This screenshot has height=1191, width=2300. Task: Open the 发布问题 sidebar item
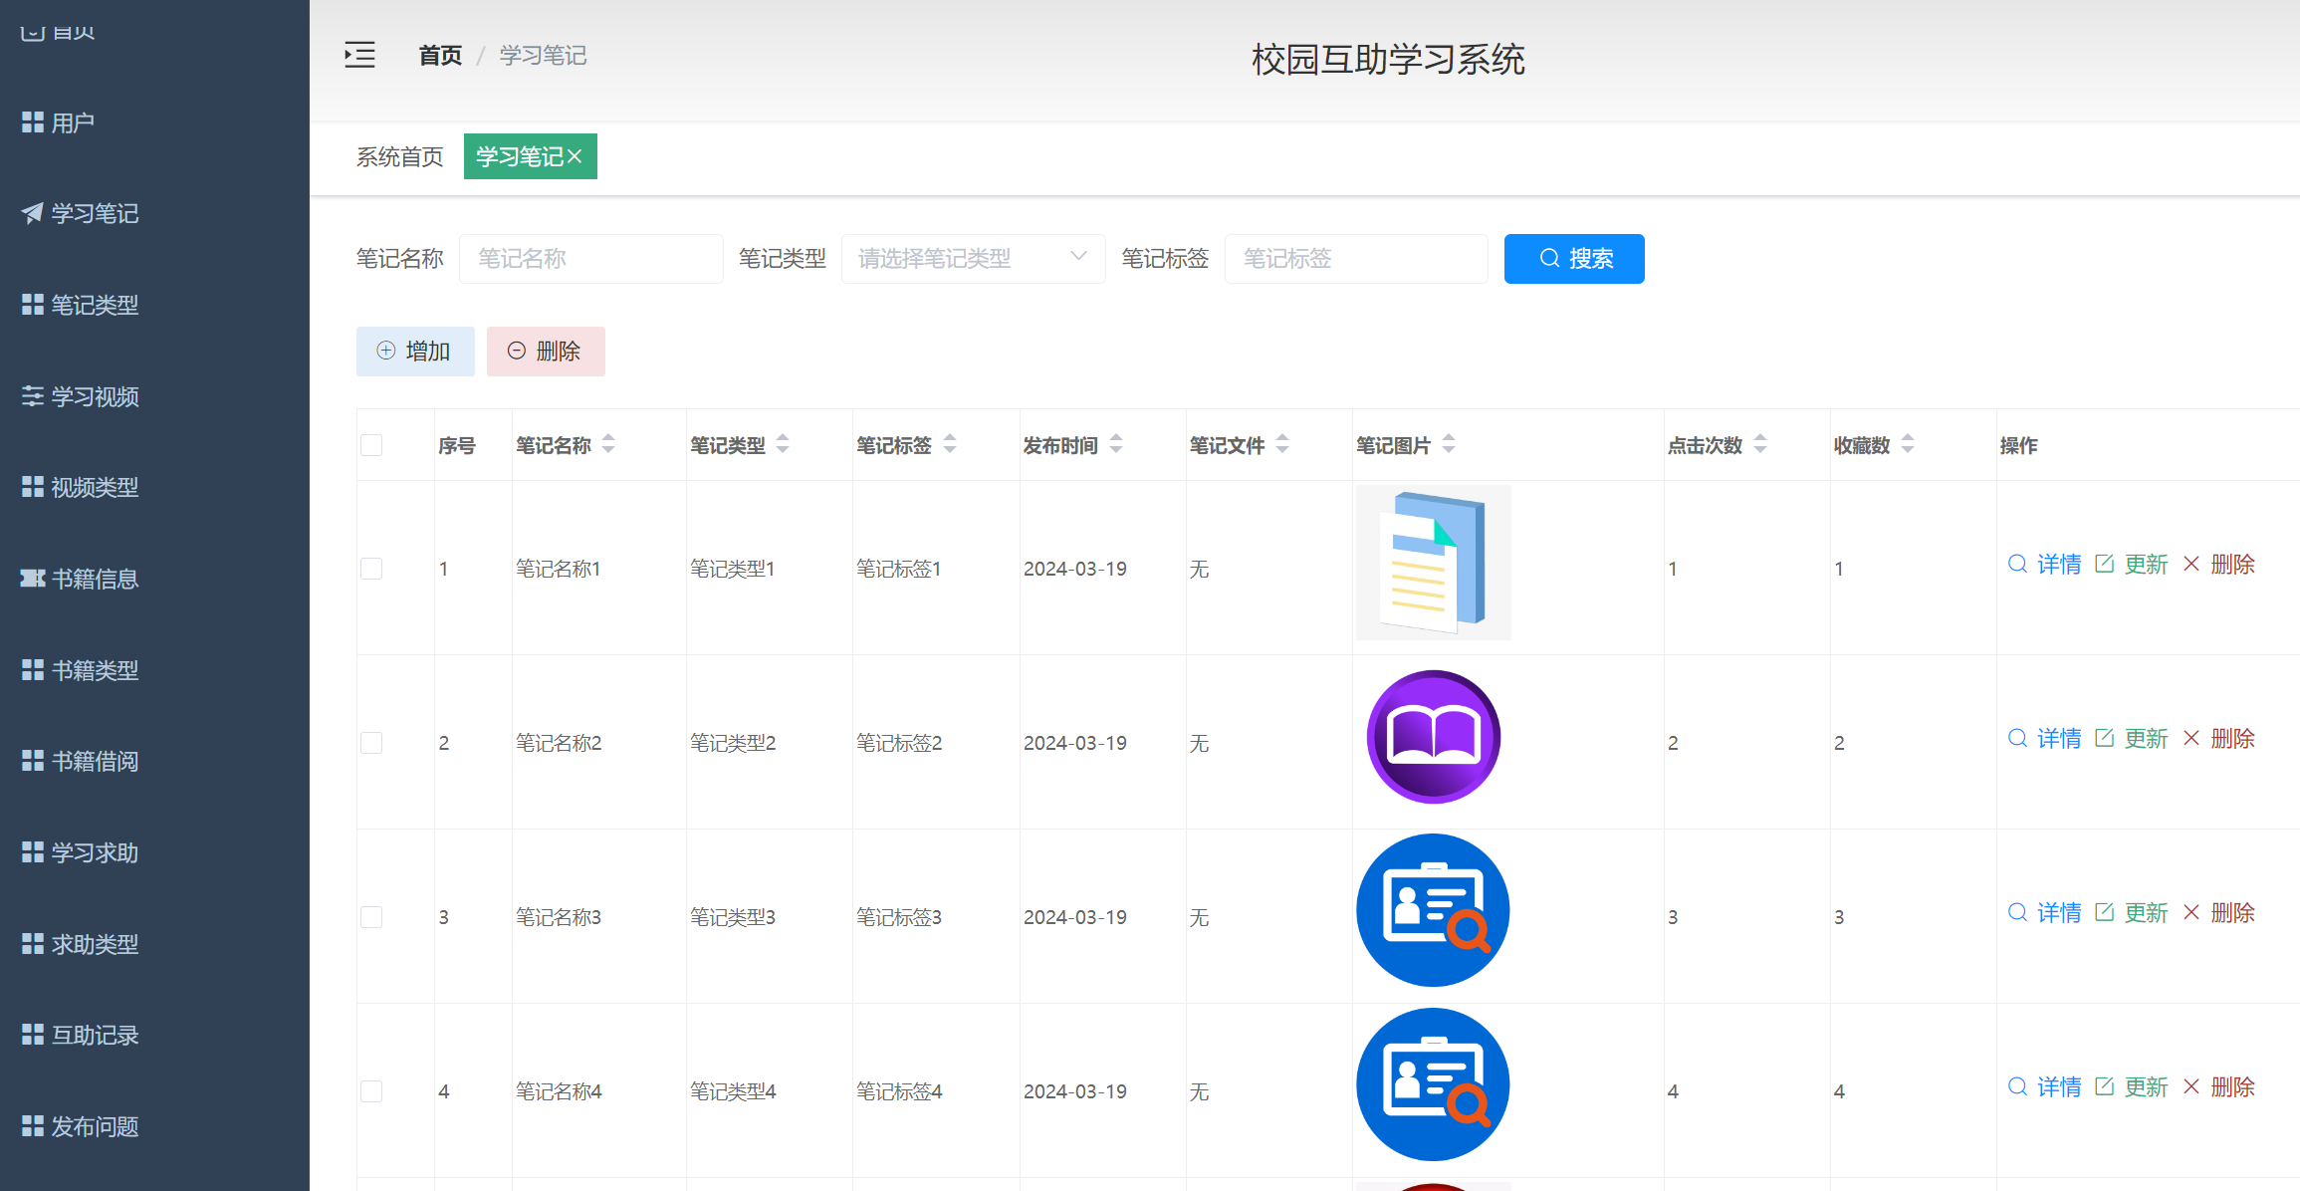coord(94,1126)
